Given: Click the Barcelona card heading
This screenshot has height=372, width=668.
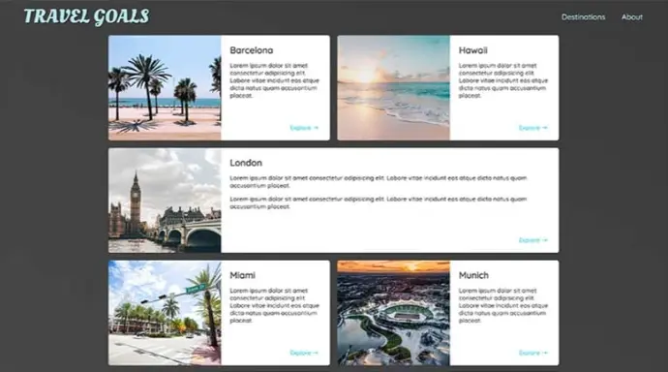Looking at the screenshot, I should point(252,50).
